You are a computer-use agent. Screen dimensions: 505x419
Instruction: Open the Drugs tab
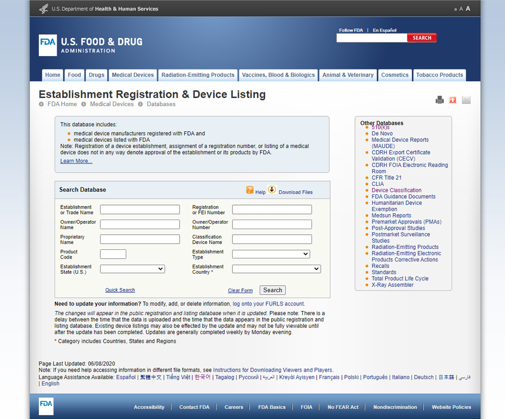coord(96,75)
